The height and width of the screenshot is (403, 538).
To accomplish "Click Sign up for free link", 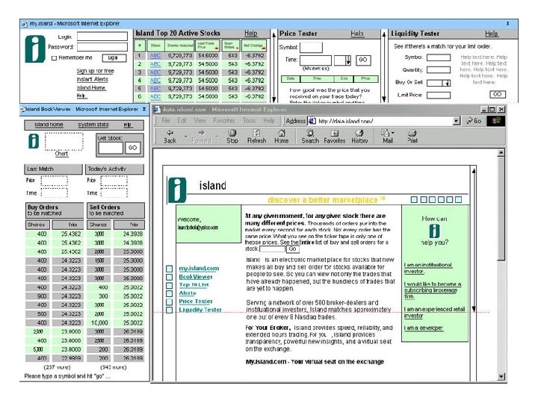I will (x=96, y=71).
